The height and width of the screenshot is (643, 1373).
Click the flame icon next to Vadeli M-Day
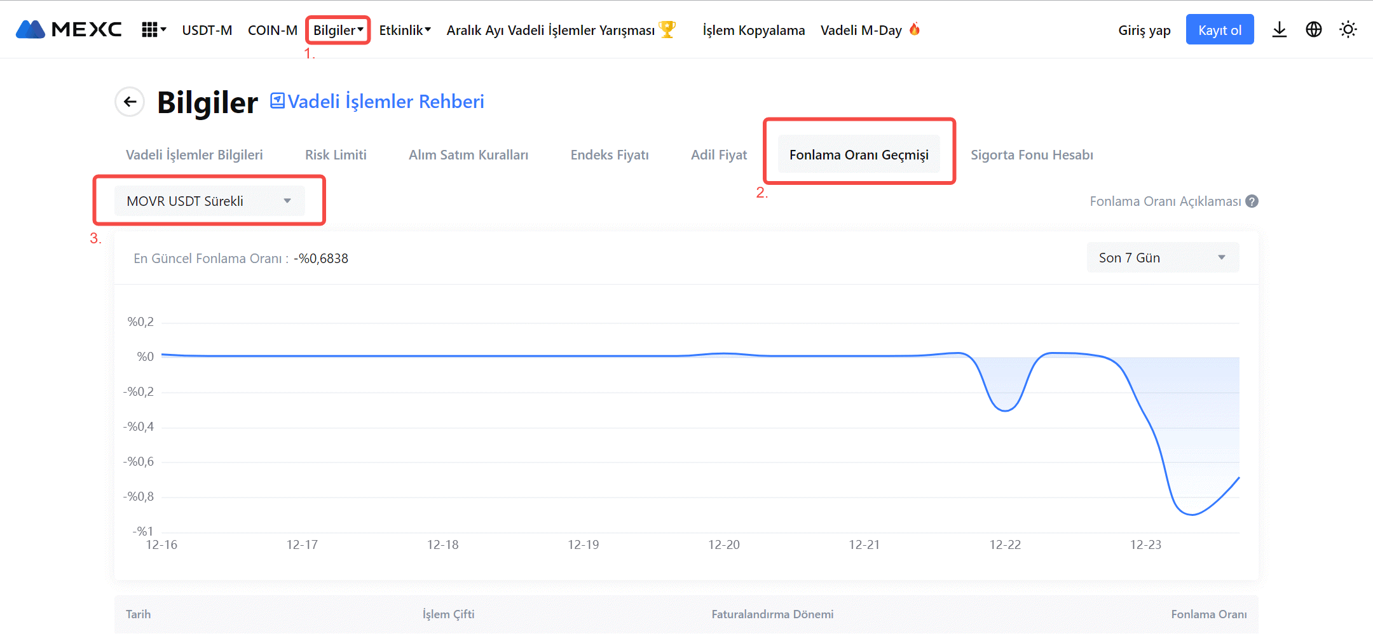coord(915,29)
